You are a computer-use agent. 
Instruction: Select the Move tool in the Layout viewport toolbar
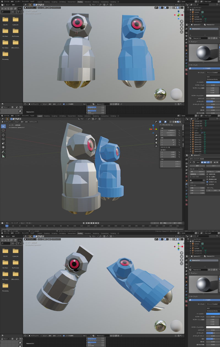pyautogui.click(x=3, y=135)
